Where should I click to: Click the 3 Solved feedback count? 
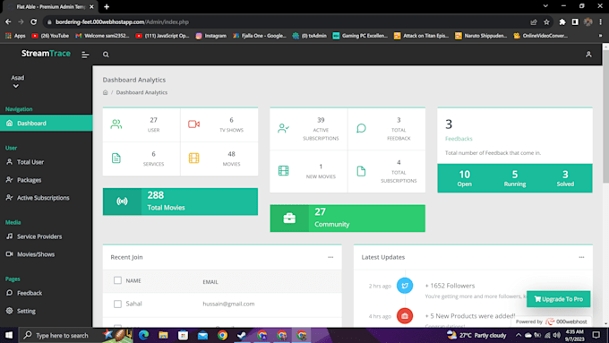565,178
